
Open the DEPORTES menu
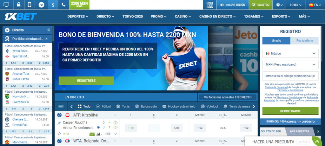click(x=78, y=17)
